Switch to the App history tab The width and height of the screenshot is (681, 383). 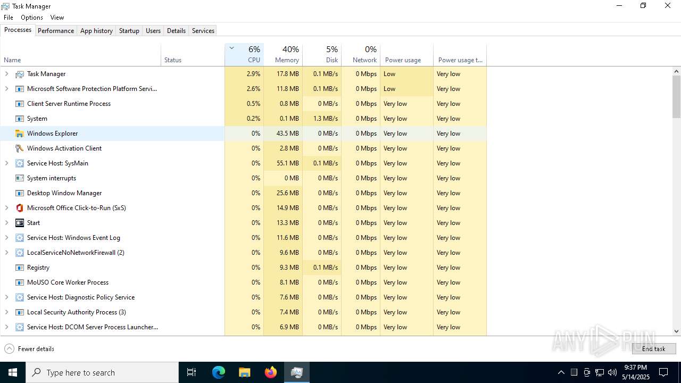[96, 31]
